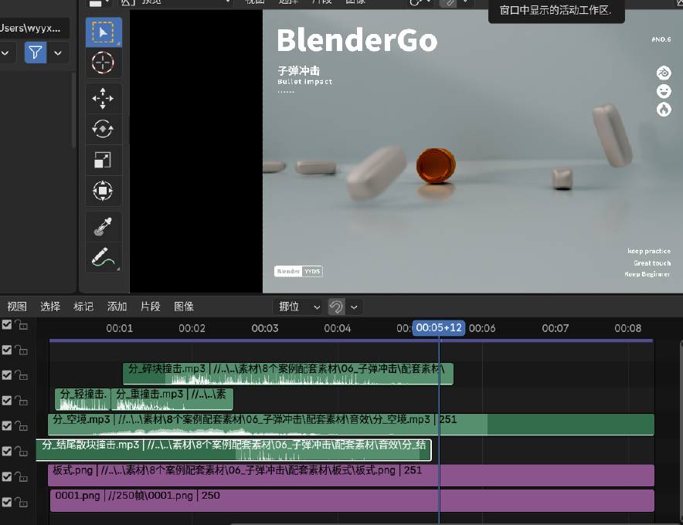683x525 pixels.
Task: Click the file browser vertical scrollbar
Action: [x=73, y=110]
